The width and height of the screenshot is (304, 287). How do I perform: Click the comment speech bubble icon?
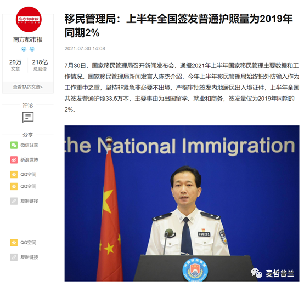28,117
